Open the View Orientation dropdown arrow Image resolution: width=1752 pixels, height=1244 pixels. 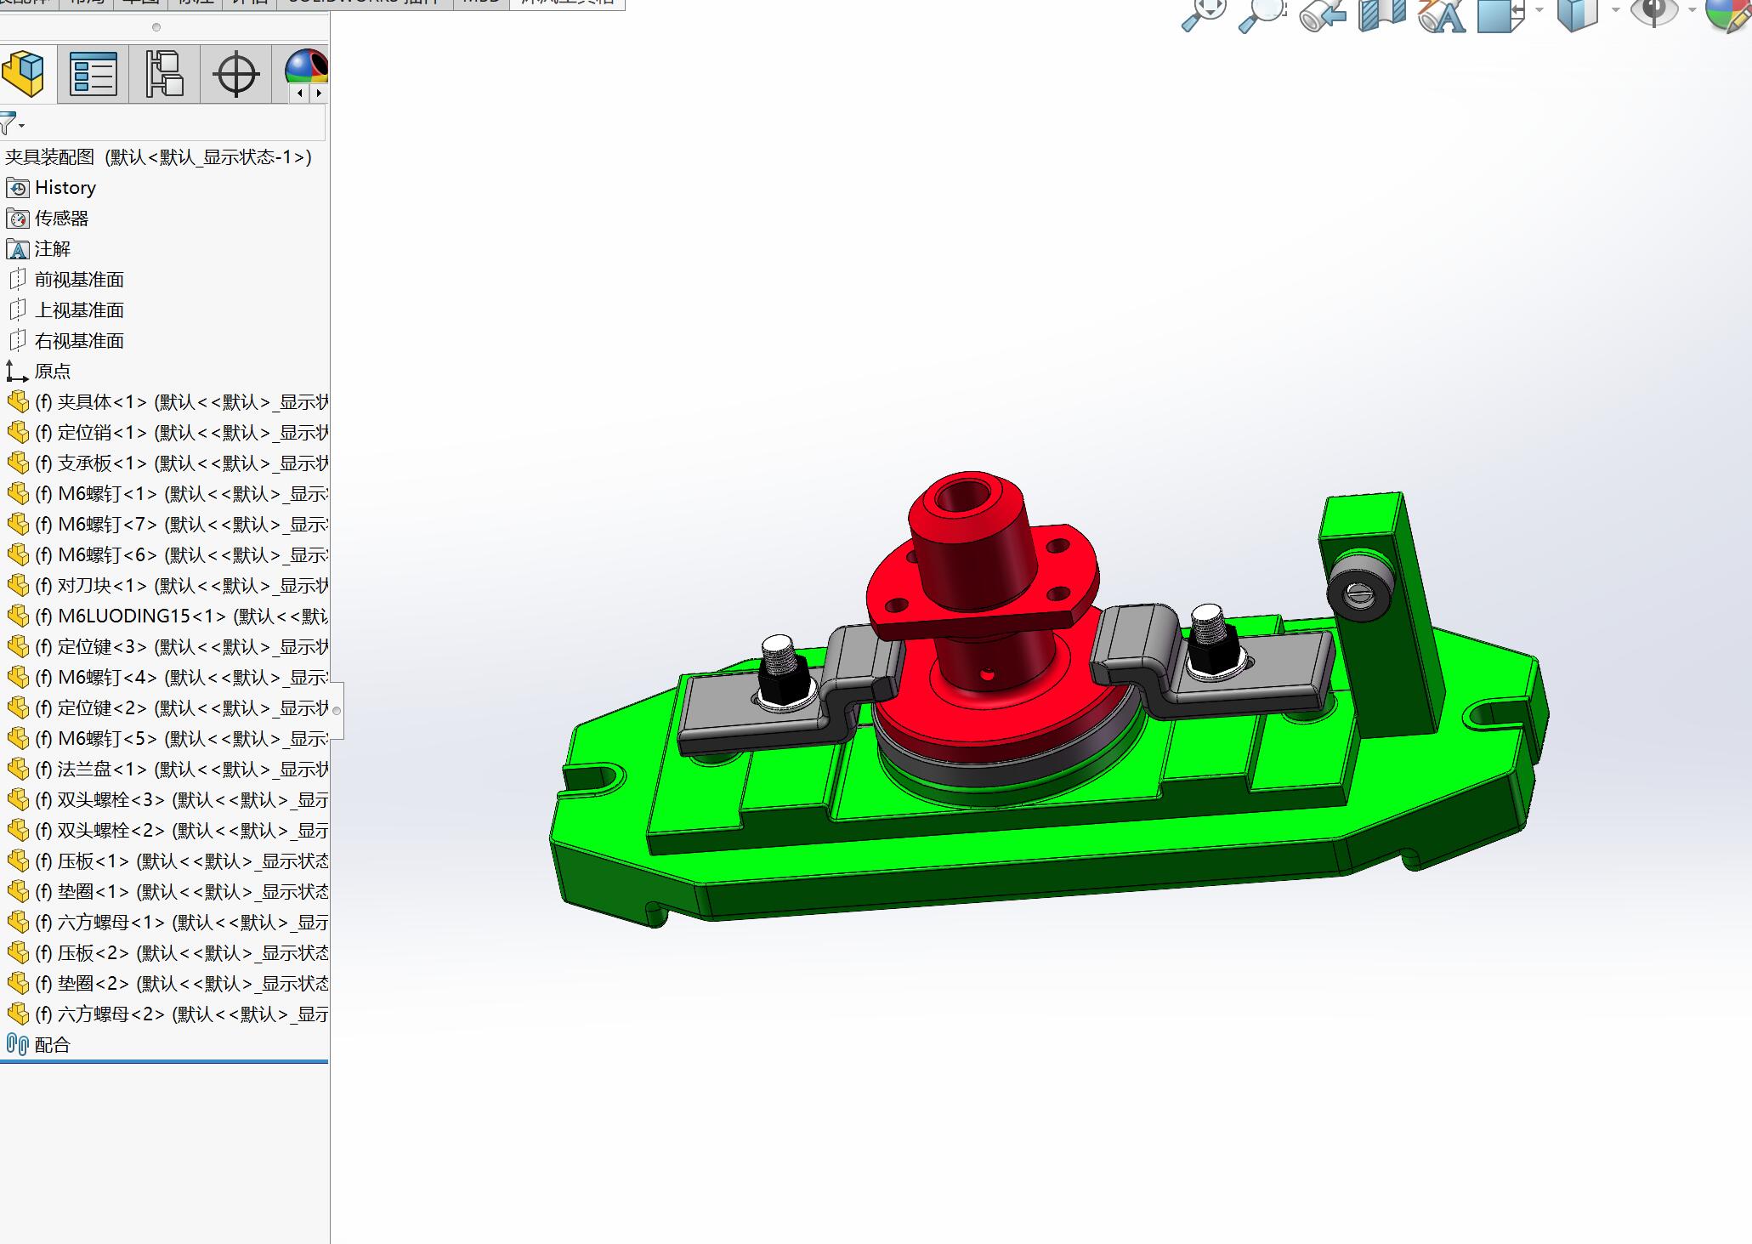[1539, 10]
